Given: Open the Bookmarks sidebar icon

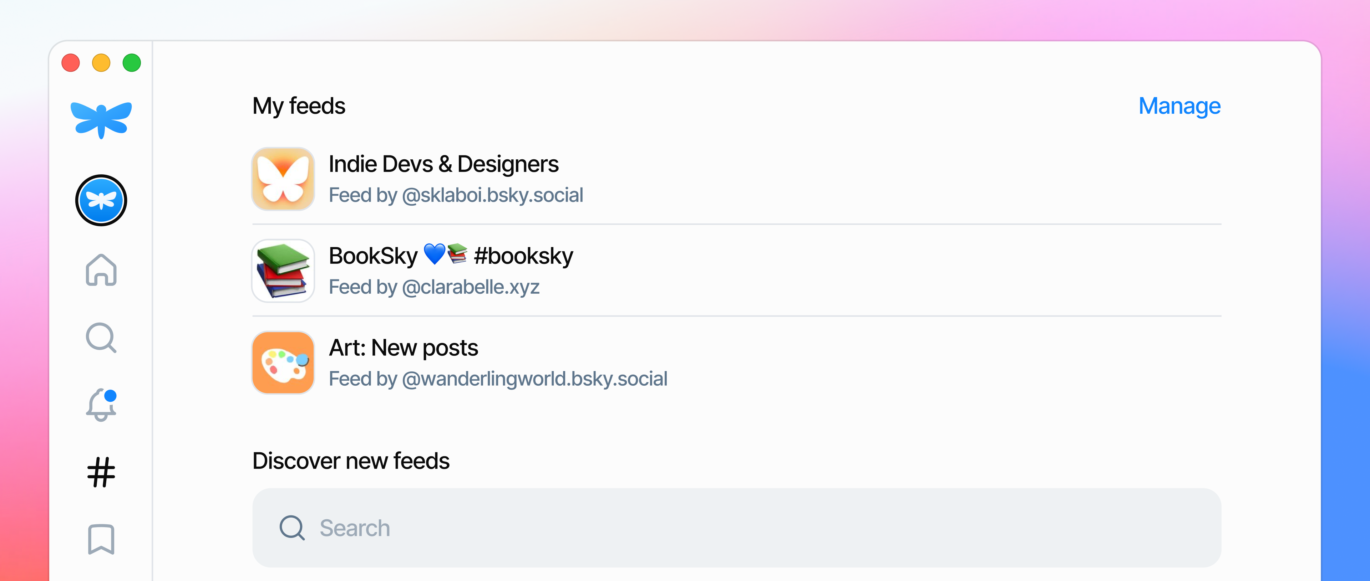Looking at the screenshot, I should pos(101,539).
